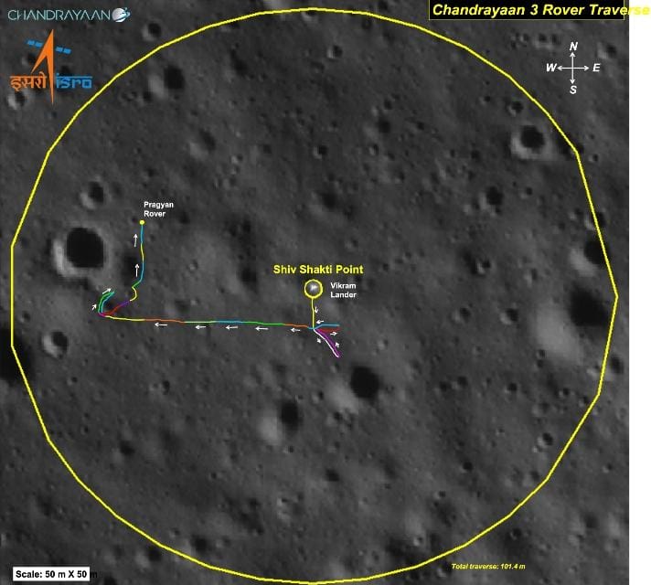The height and width of the screenshot is (585, 651).
Task: Click the compass rose direction indicator
Action: pyautogui.click(x=573, y=68)
